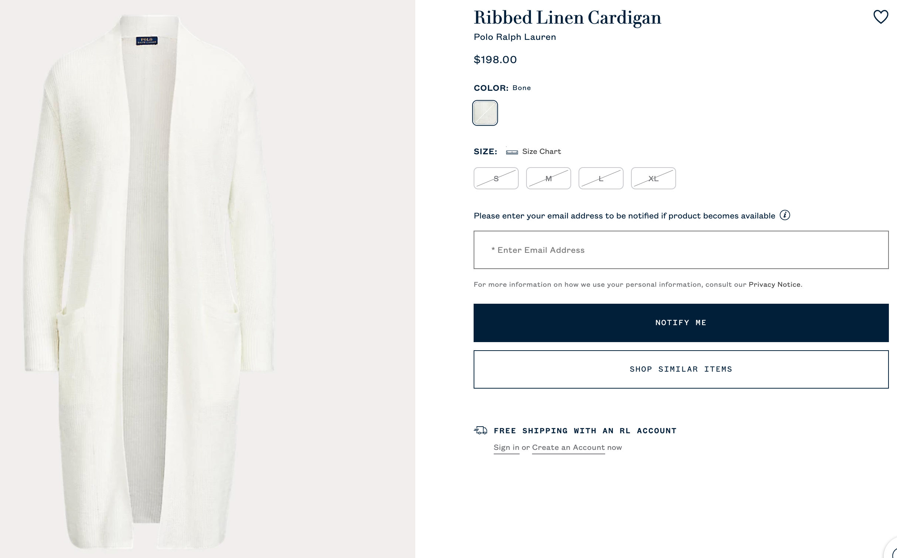Click the heart wishlist icon
The image size is (897, 558).
tap(880, 17)
